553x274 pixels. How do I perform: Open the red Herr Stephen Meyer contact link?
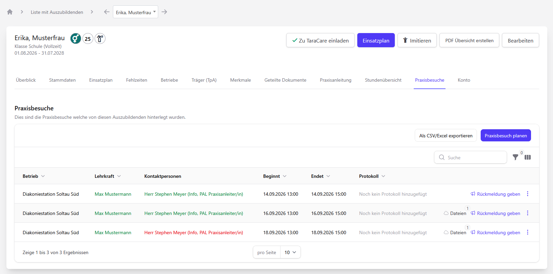(194, 232)
